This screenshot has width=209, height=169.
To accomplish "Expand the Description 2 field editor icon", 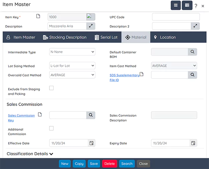I will (x=195, y=26).
